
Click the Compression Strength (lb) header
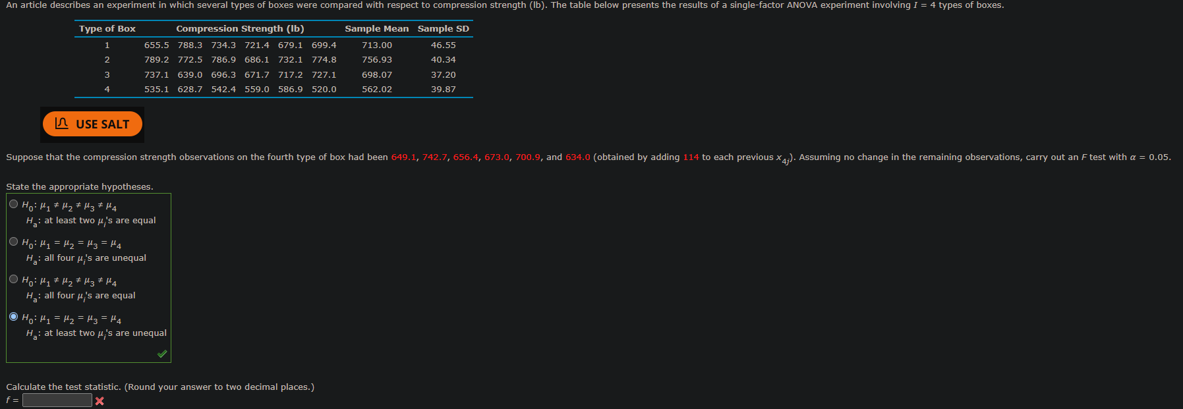240,28
